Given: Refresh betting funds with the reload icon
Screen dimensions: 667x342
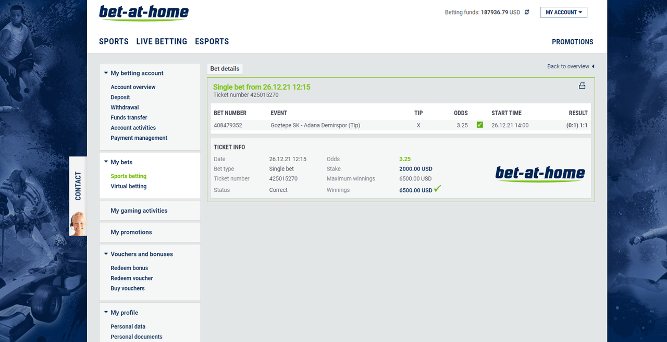Looking at the screenshot, I should (x=527, y=12).
